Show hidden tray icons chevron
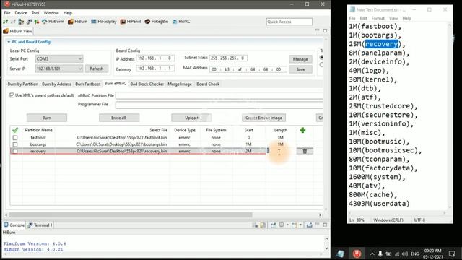Image resolution: width=462 pixels, height=260 pixels. click(x=372, y=253)
